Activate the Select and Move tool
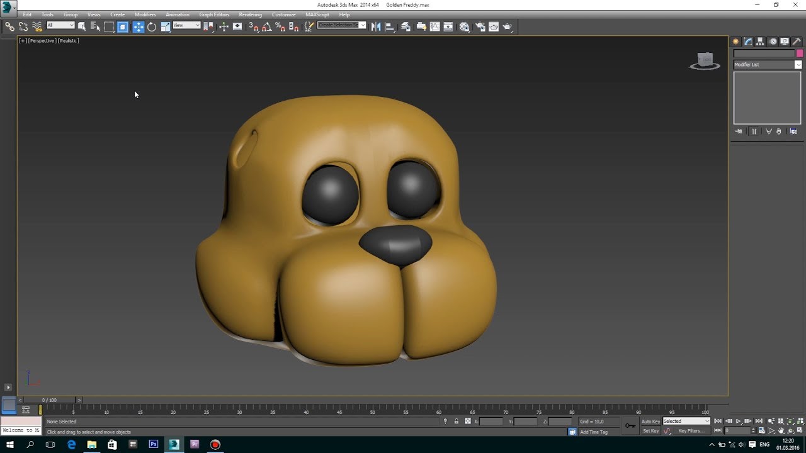The height and width of the screenshot is (453, 806). click(139, 26)
